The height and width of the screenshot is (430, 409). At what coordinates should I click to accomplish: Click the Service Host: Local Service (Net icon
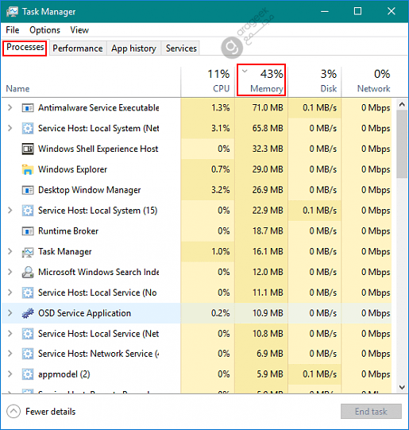coord(28,334)
